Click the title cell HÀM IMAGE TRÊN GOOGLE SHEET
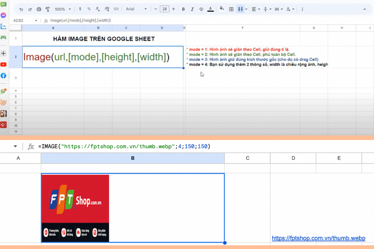The width and height of the screenshot is (374, 249). click(x=104, y=39)
